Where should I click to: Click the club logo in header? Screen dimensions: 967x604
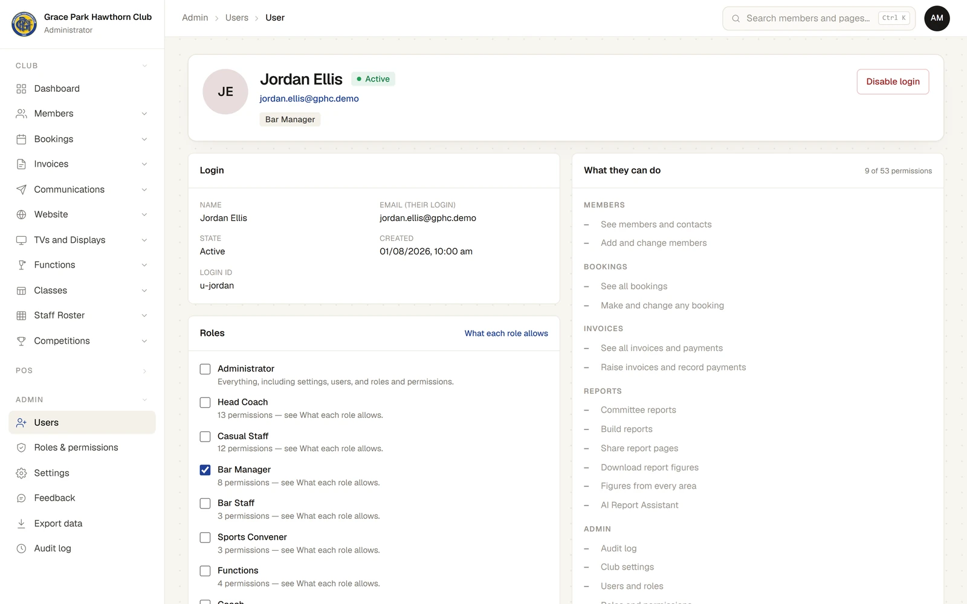click(x=24, y=24)
